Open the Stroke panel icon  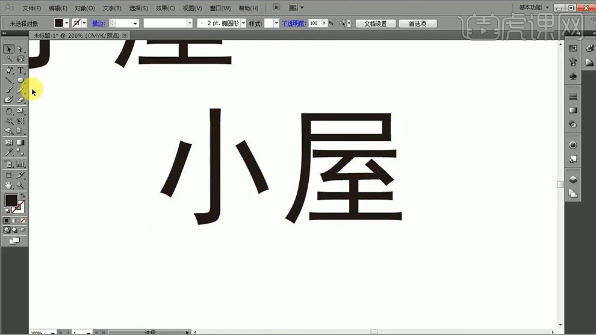pos(573,97)
